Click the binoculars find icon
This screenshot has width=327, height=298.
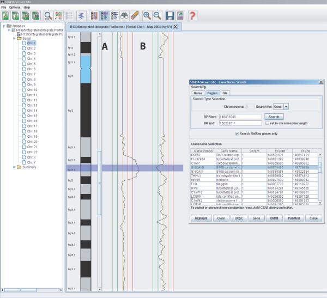point(124,16)
